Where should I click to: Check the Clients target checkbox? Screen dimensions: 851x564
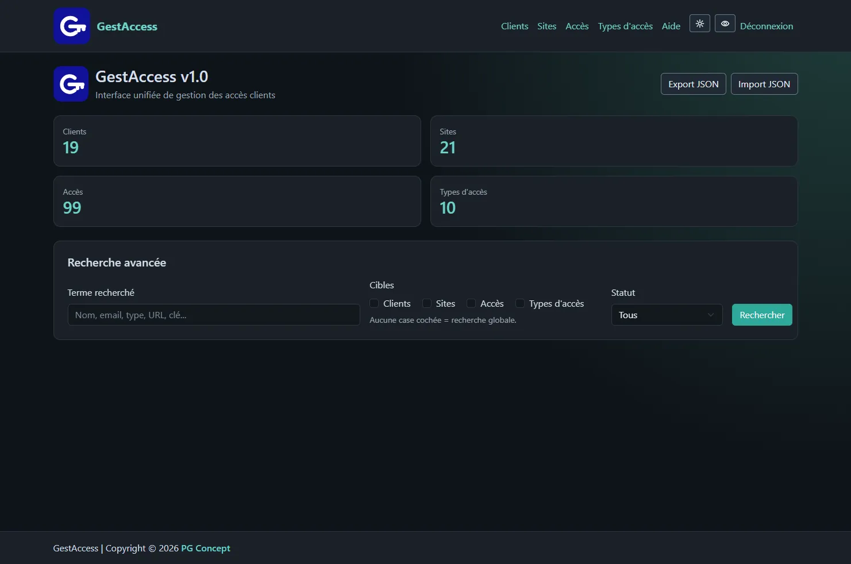[x=374, y=303]
